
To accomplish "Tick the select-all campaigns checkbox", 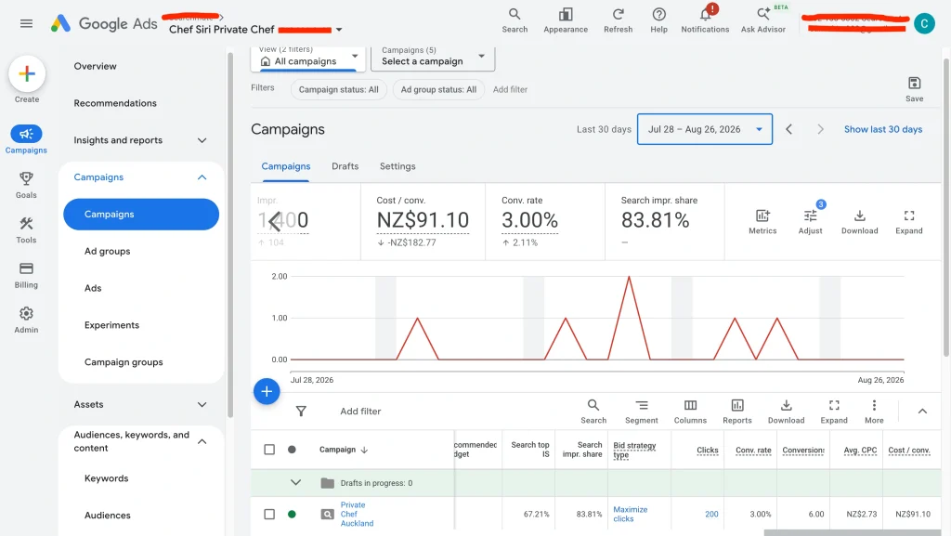I will coord(269,450).
